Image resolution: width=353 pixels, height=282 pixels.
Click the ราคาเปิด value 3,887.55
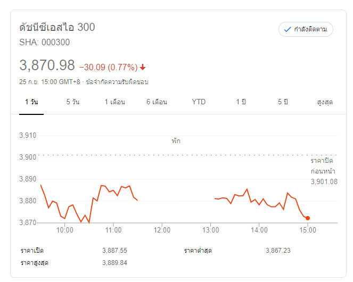114,251
